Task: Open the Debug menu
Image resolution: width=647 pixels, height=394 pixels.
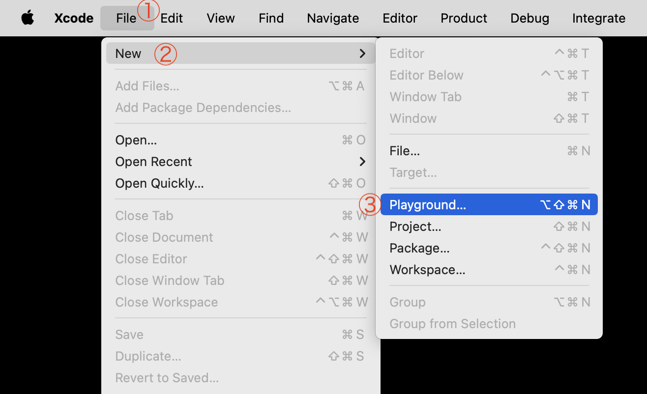Action: [529, 18]
